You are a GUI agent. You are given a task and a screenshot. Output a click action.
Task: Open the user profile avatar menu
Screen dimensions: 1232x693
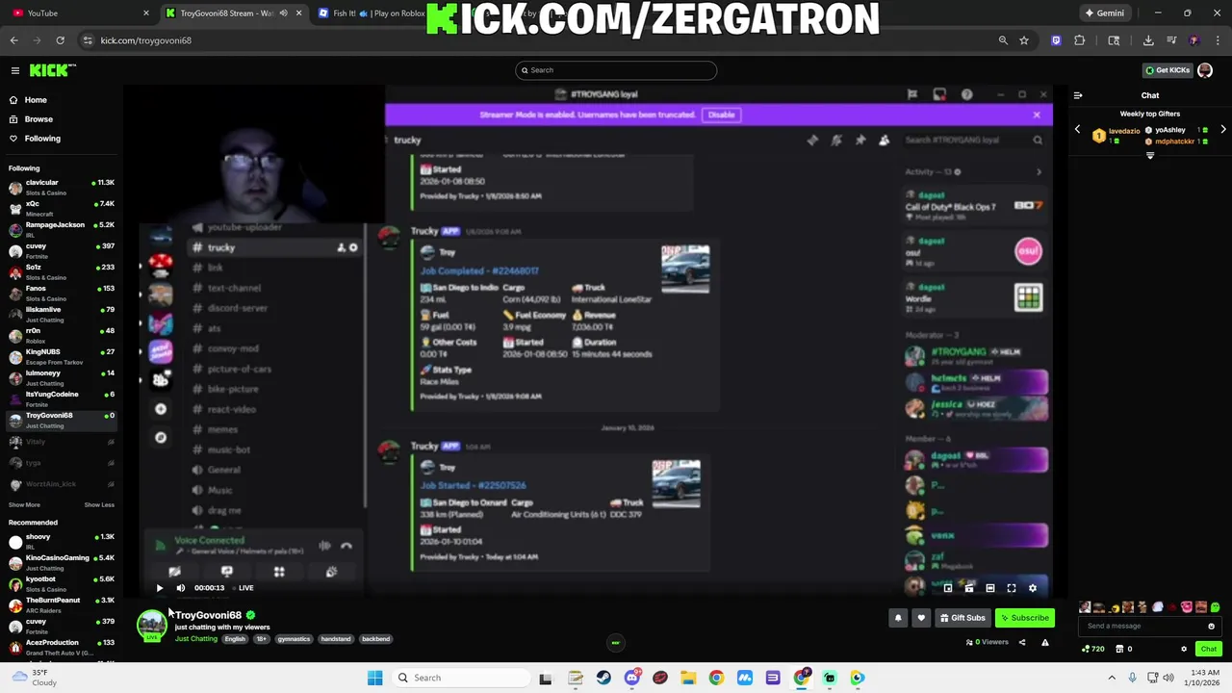(1205, 70)
